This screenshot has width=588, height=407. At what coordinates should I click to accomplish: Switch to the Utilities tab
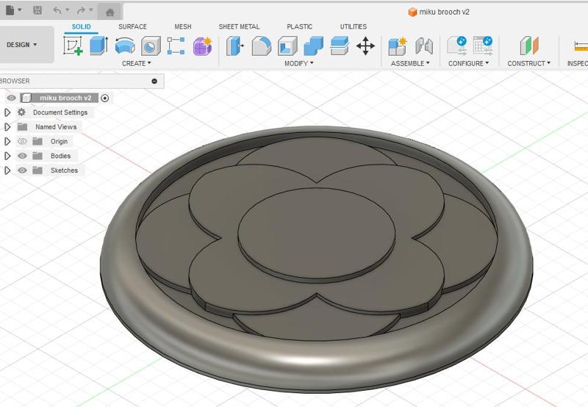[354, 26]
